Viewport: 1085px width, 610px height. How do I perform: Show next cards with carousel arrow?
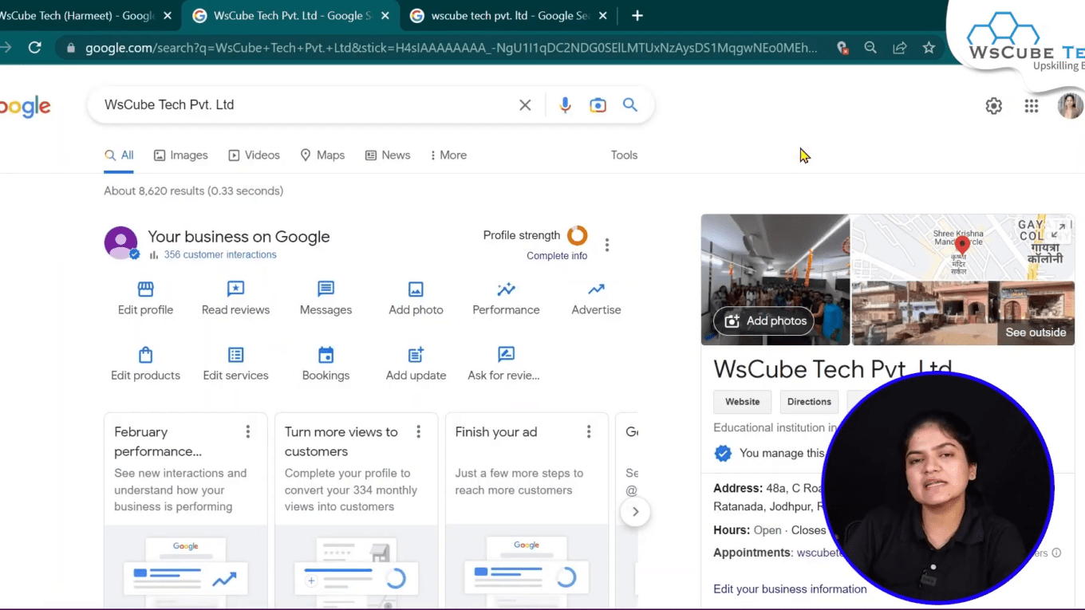pos(635,512)
